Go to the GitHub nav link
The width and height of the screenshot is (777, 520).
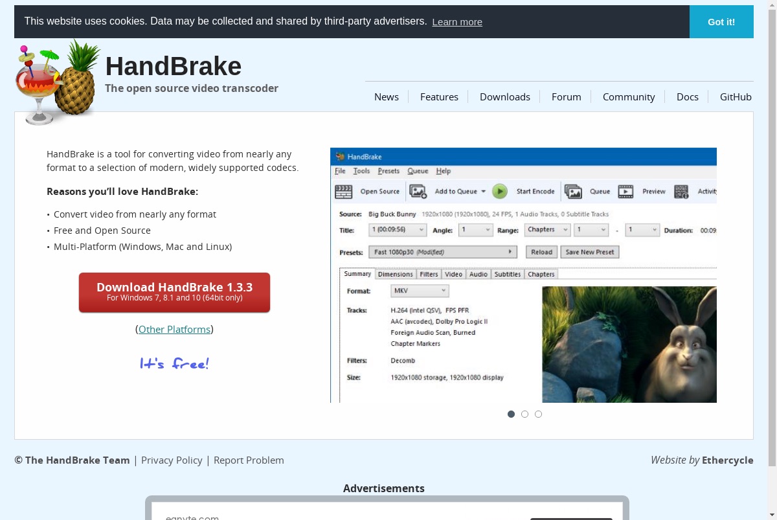pyautogui.click(x=736, y=96)
